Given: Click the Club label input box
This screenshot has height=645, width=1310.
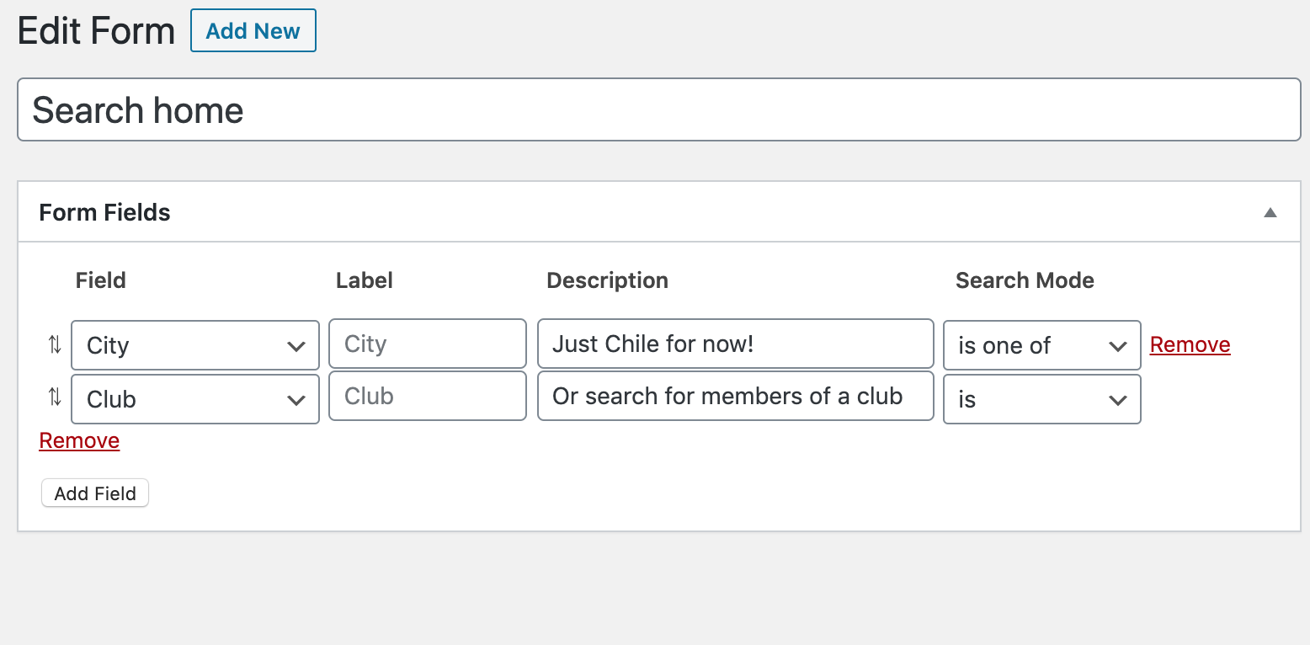Looking at the screenshot, I should 428,396.
